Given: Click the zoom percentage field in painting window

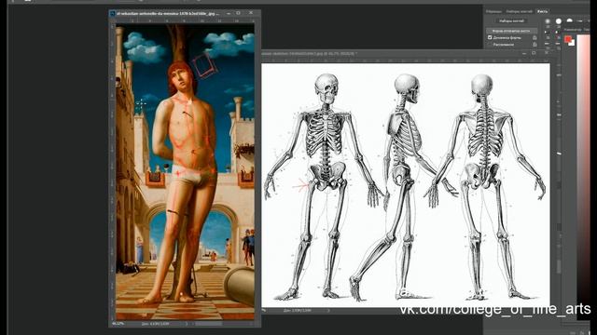Looking at the screenshot, I should click(118, 324).
